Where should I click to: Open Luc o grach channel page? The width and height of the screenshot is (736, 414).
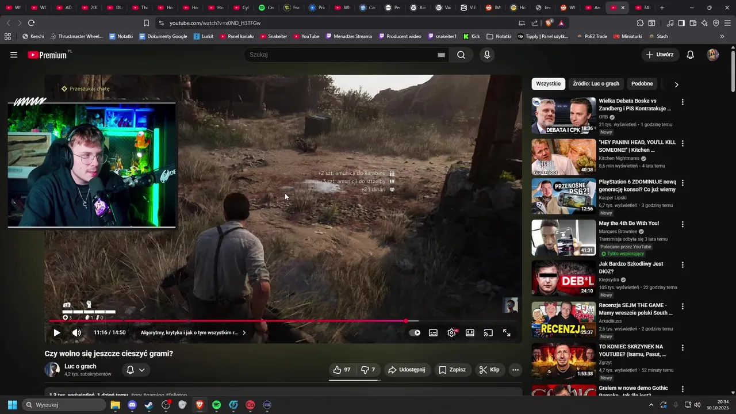click(80, 366)
